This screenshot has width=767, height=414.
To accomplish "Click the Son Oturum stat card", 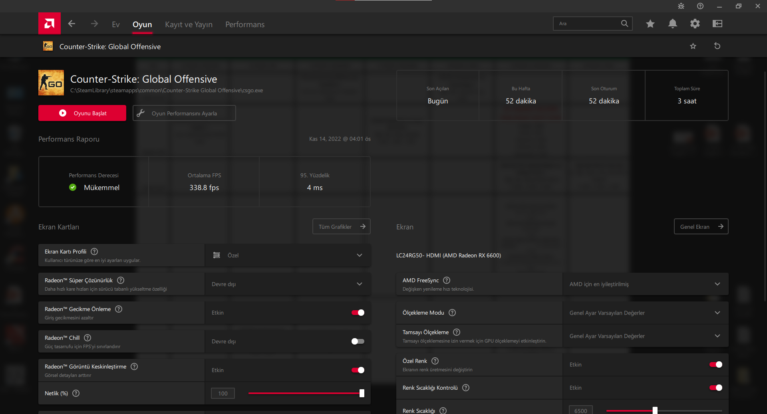I will (x=604, y=95).
